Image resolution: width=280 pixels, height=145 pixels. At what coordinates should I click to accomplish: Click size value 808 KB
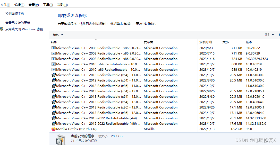tap(237, 64)
